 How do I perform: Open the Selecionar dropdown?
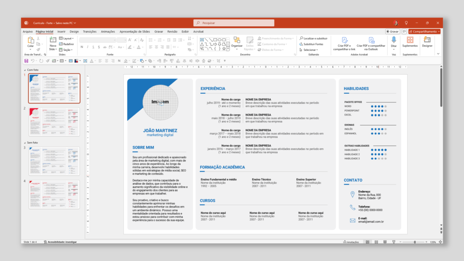(x=310, y=50)
